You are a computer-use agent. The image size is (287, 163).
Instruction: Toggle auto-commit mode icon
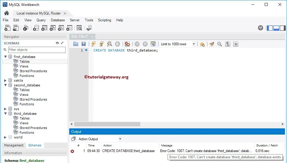(153, 44)
